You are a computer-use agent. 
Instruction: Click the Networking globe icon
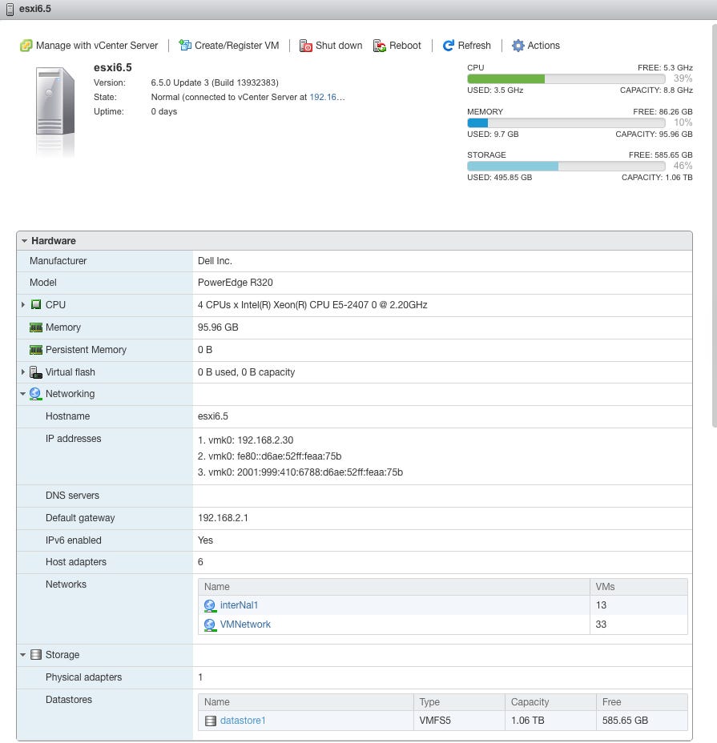35,394
